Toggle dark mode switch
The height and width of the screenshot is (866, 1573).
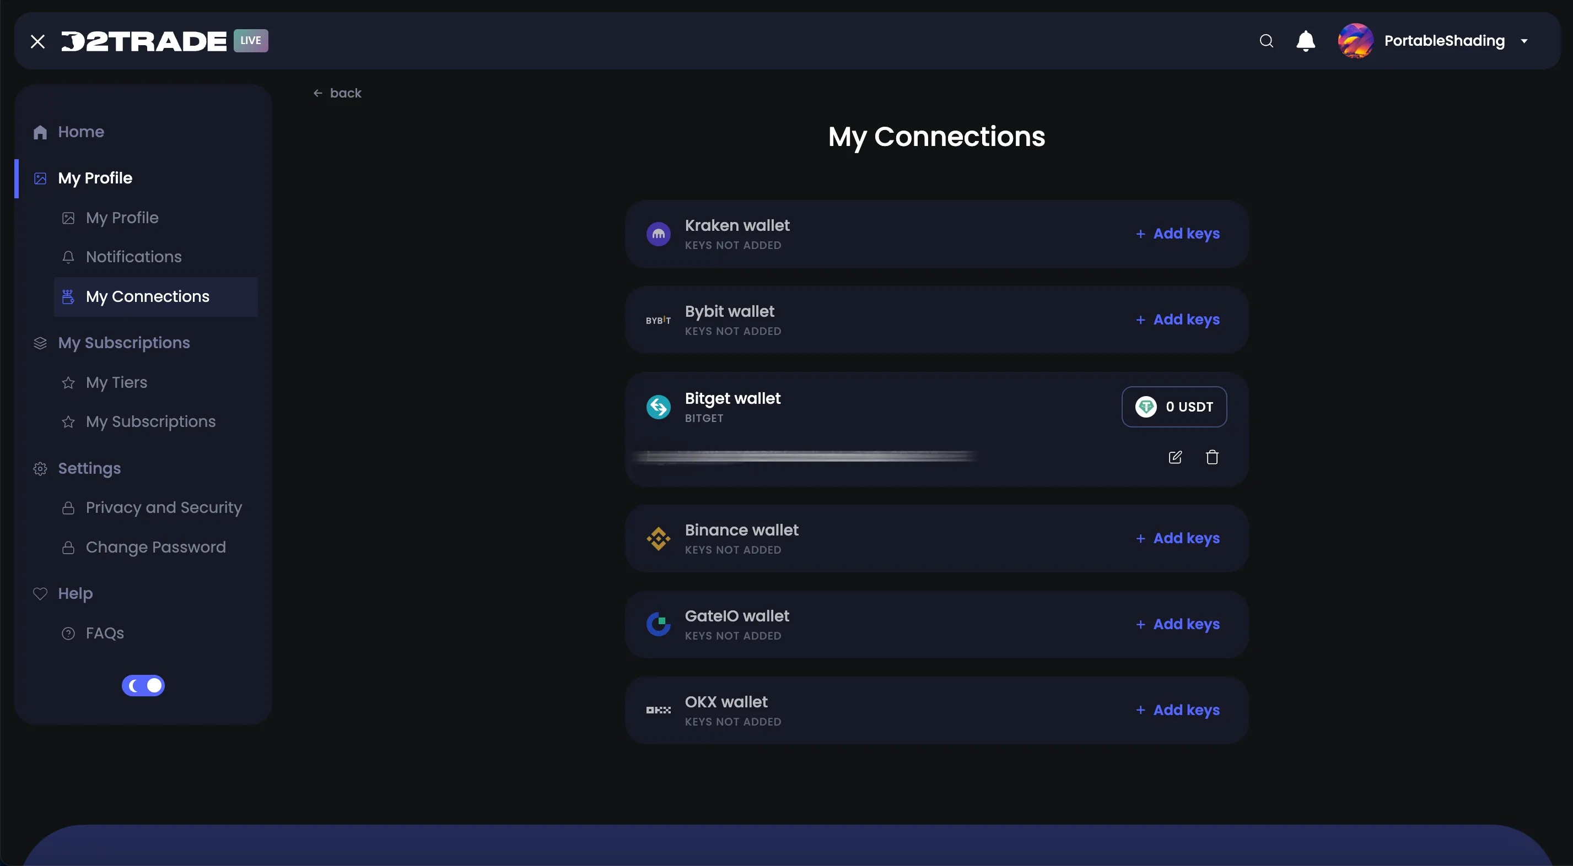(143, 685)
